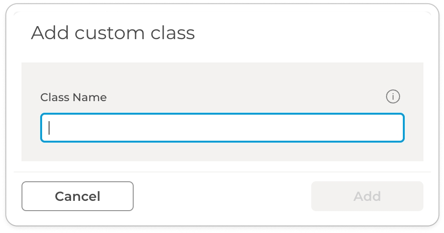This screenshot has width=444, height=233.
Task: Open info about custom class naming
Action: coord(393,97)
